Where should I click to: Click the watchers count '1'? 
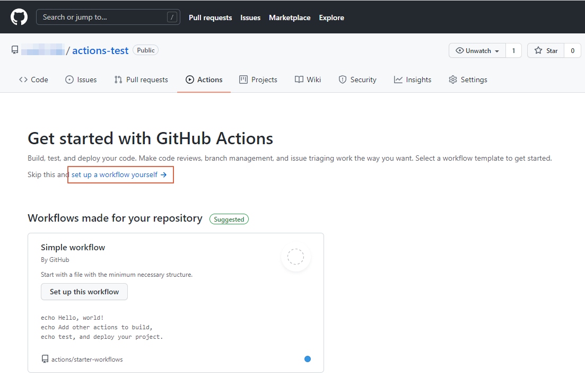pos(513,50)
